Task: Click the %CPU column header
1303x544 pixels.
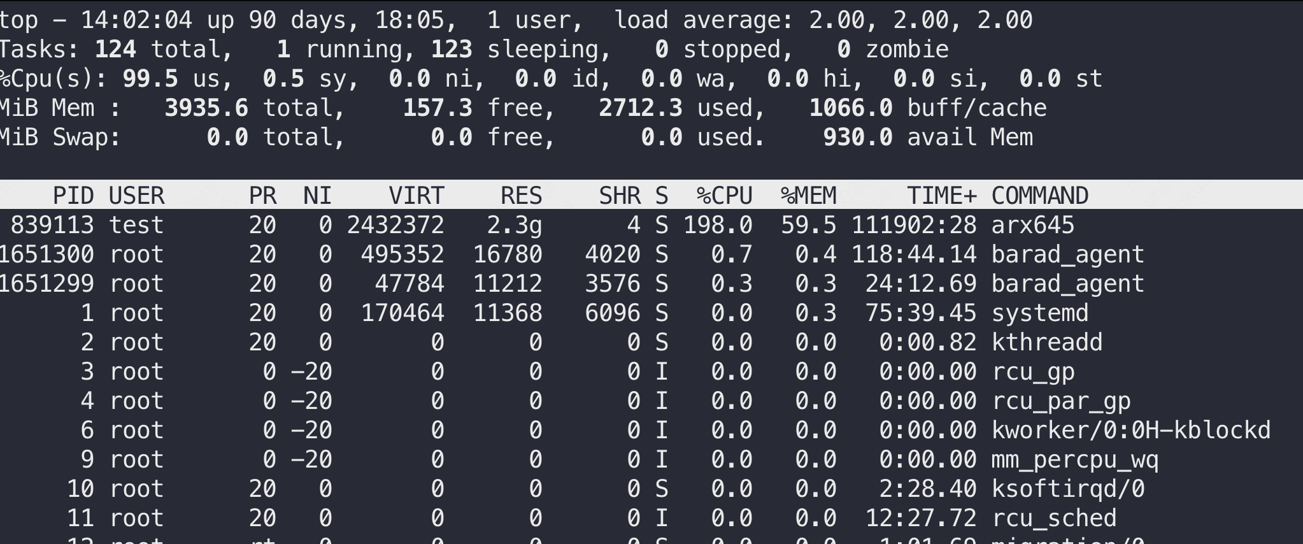Action: tap(724, 196)
